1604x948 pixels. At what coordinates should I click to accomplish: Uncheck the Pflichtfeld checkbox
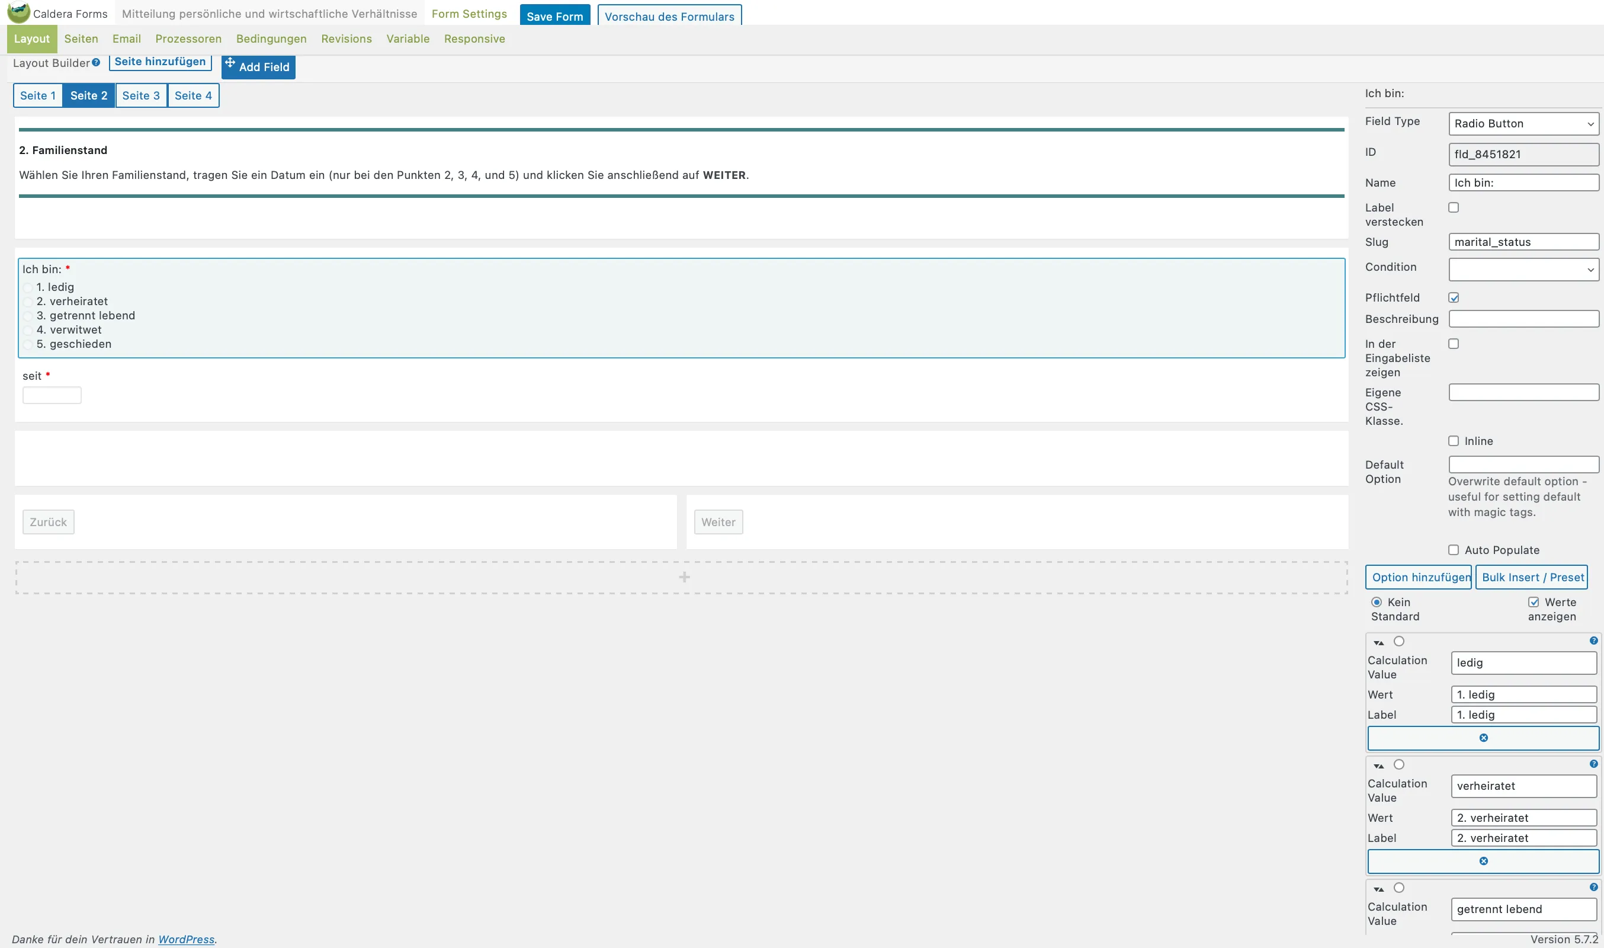[1454, 297]
